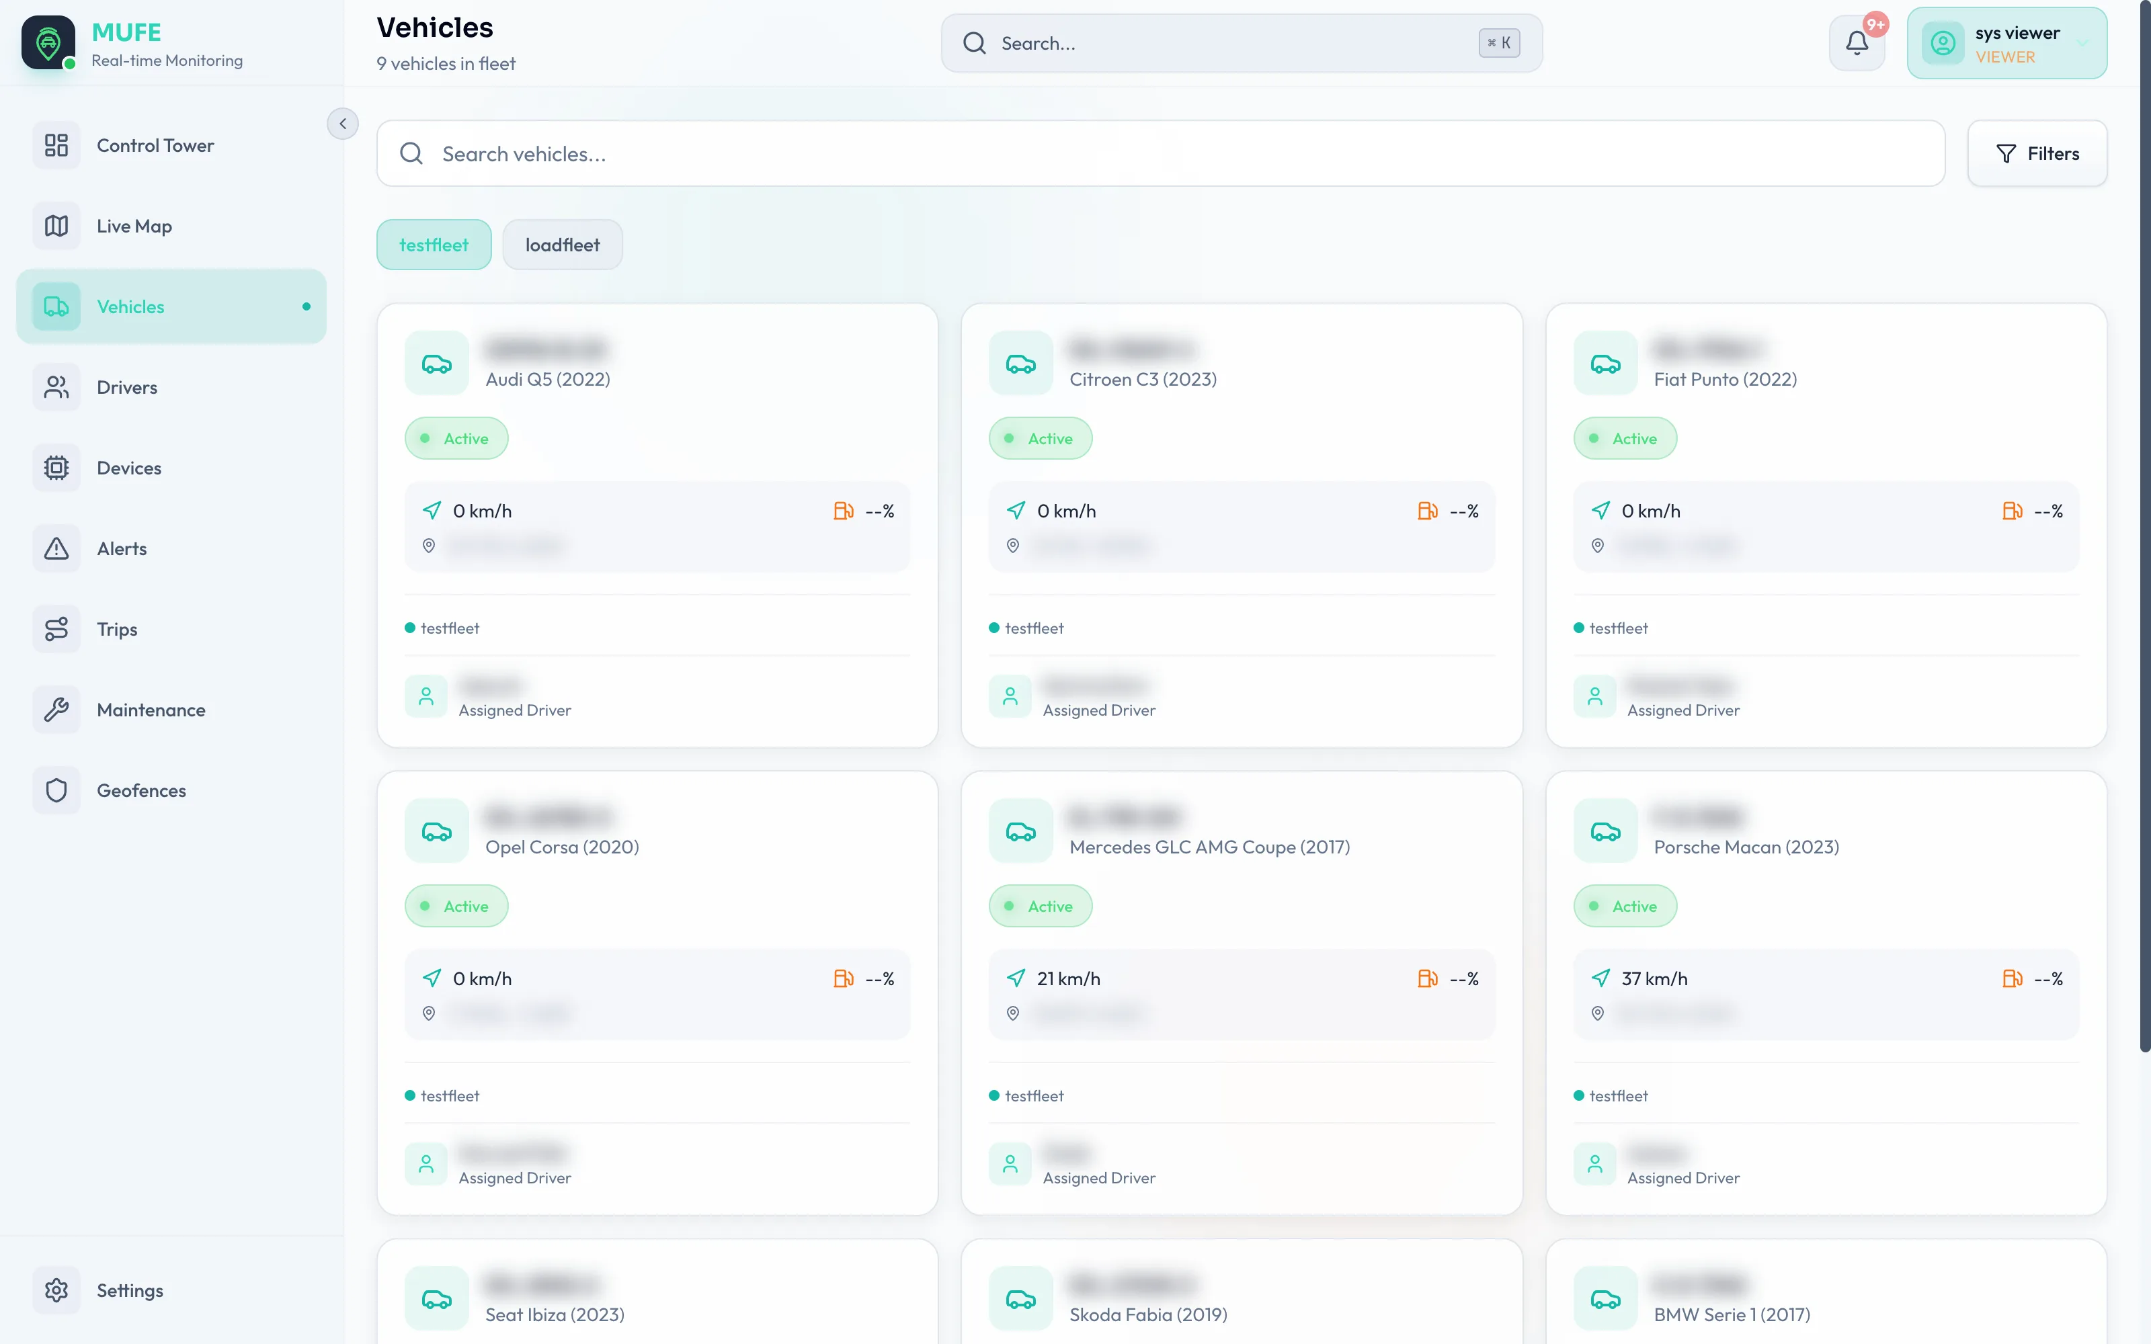2151x1344 pixels.
Task: Click the Active badge on Opel Corsa
Action: pyautogui.click(x=456, y=906)
